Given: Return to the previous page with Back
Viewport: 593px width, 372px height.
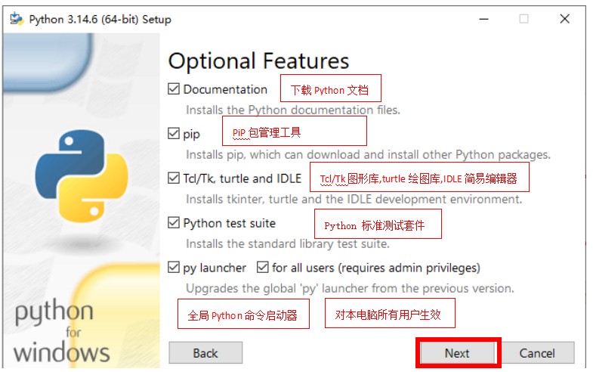Looking at the screenshot, I should [x=205, y=353].
